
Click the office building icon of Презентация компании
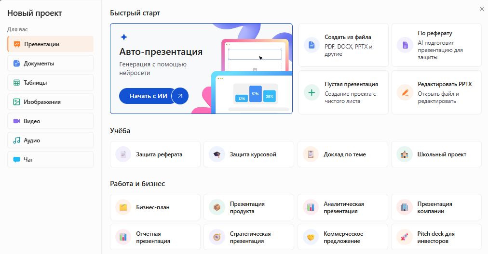[x=404, y=207]
